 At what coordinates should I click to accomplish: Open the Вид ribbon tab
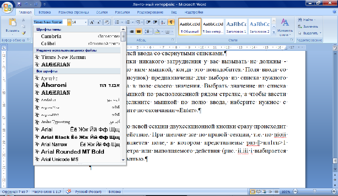point(174,12)
